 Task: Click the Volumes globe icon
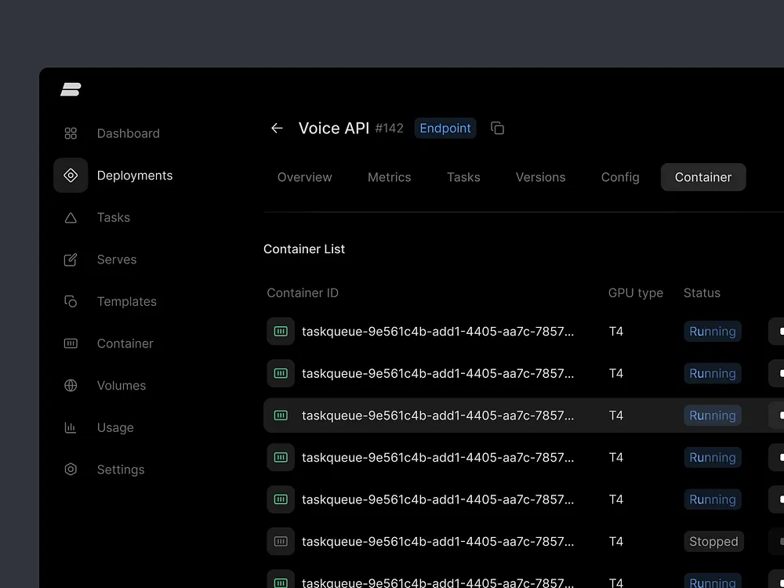click(71, 386)
